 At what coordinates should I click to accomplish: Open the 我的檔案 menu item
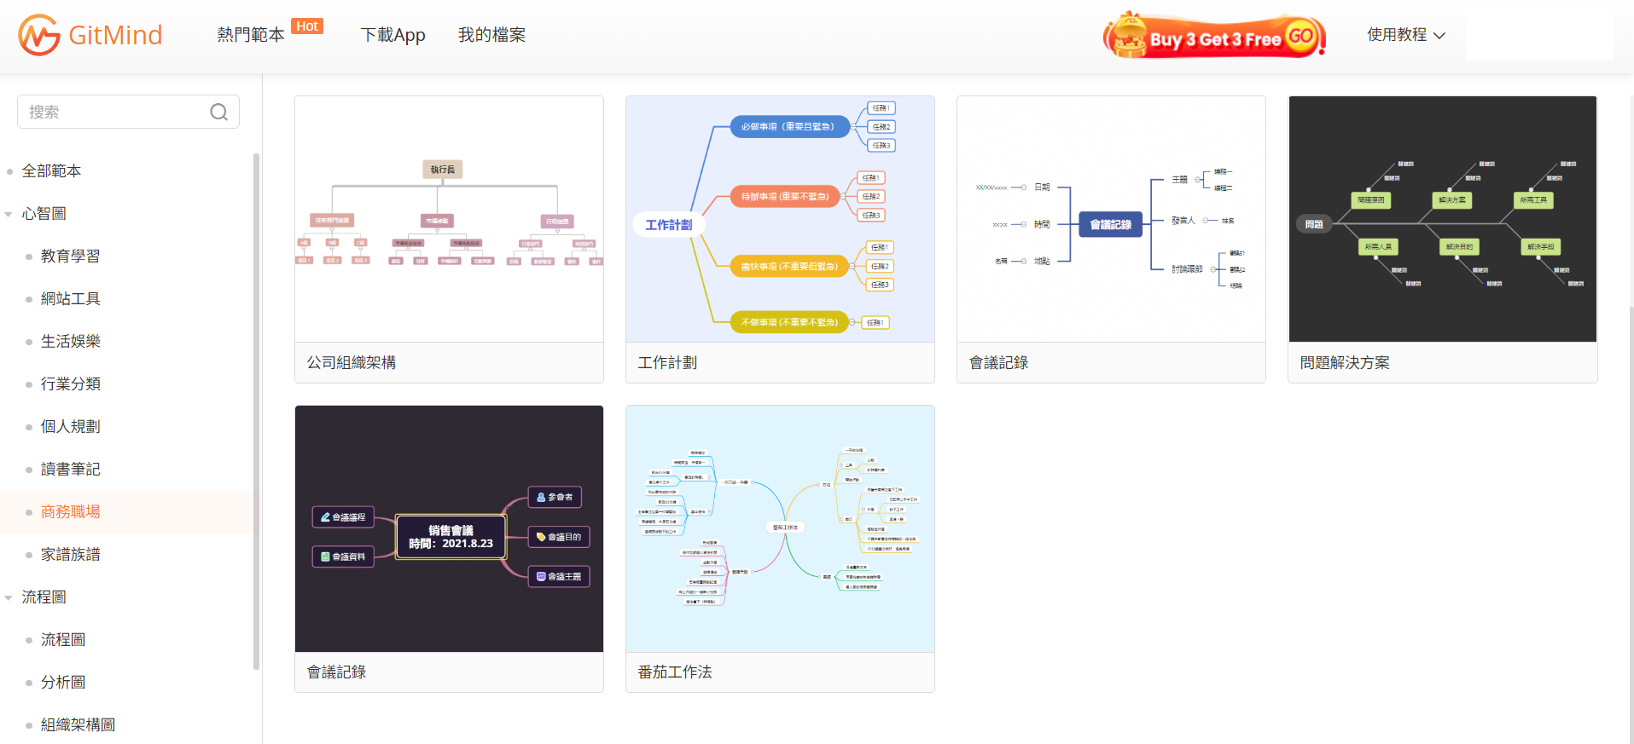click(491, 35)
